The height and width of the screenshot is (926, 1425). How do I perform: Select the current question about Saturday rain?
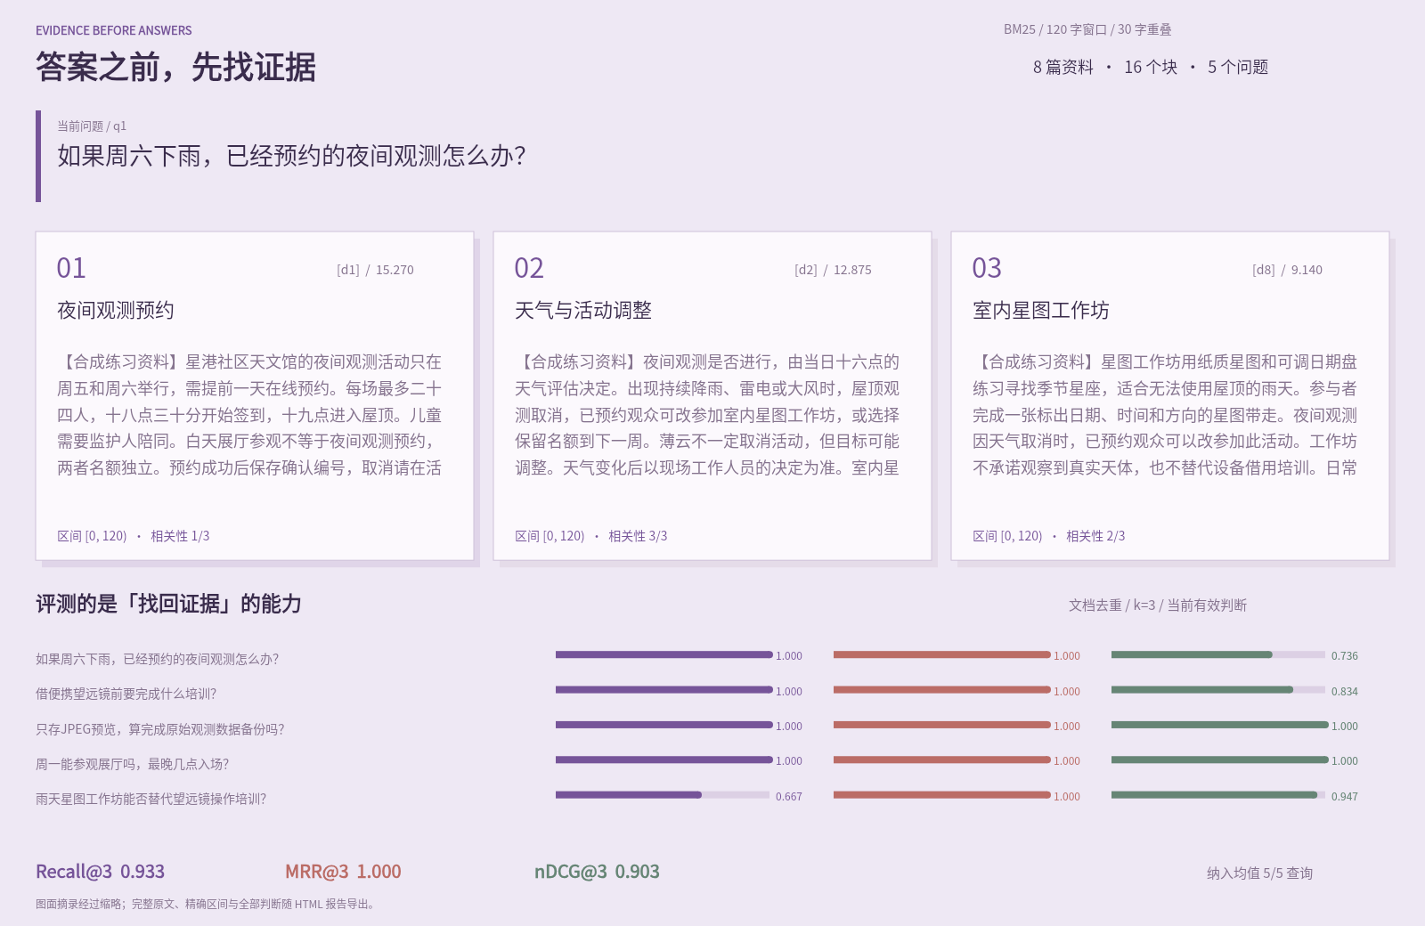291,156
